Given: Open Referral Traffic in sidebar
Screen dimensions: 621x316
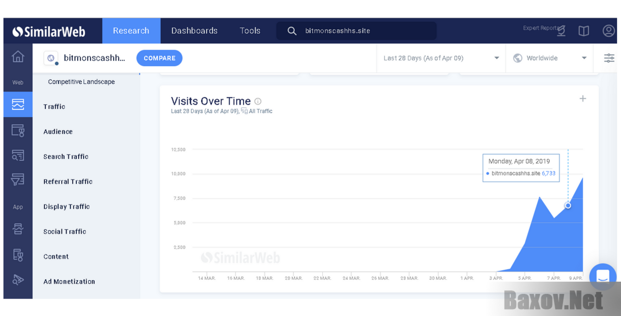Looking at the screenshot, I should point(68,181).
